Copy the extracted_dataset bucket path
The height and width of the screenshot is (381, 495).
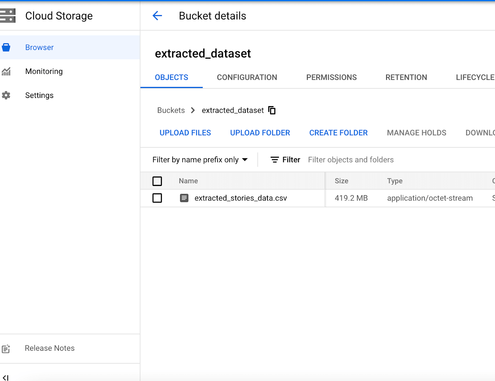(x=272, y=110)
